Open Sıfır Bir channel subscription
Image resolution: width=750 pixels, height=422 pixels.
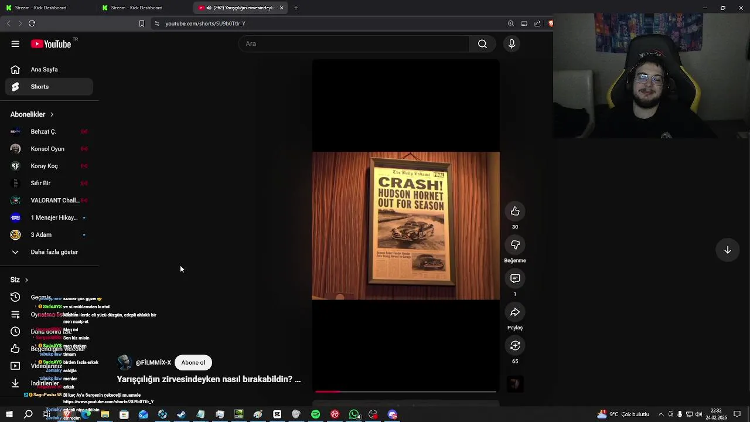pyautogui.click(x=49, y=183)
